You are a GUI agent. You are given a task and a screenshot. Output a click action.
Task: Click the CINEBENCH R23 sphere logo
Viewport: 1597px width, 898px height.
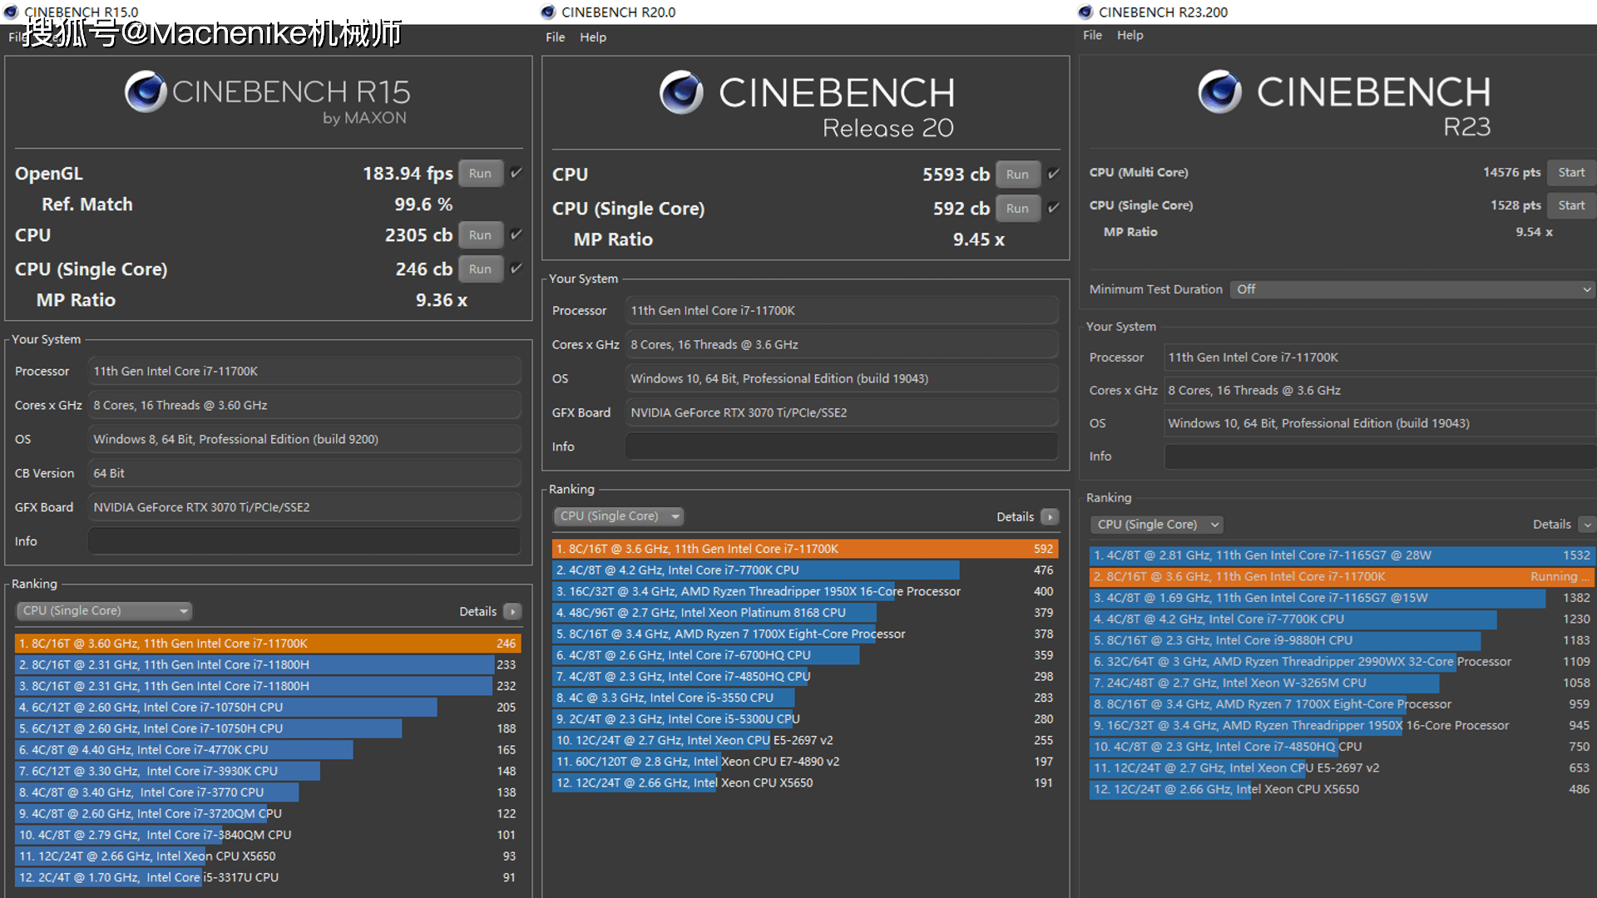(1219, 91)
